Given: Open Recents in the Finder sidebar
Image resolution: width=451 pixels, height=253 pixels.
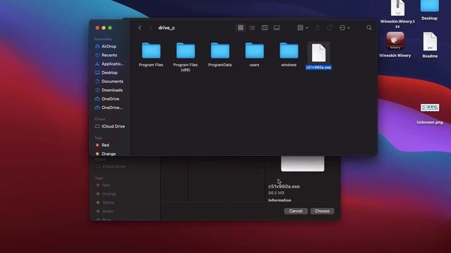Looking at the screenshot, I should (x=109, y=55).
